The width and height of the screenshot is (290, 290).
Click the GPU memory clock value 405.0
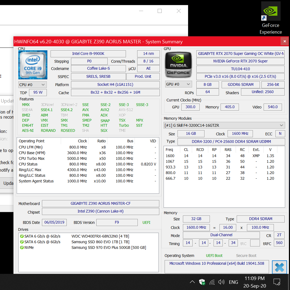click(229, 107)
